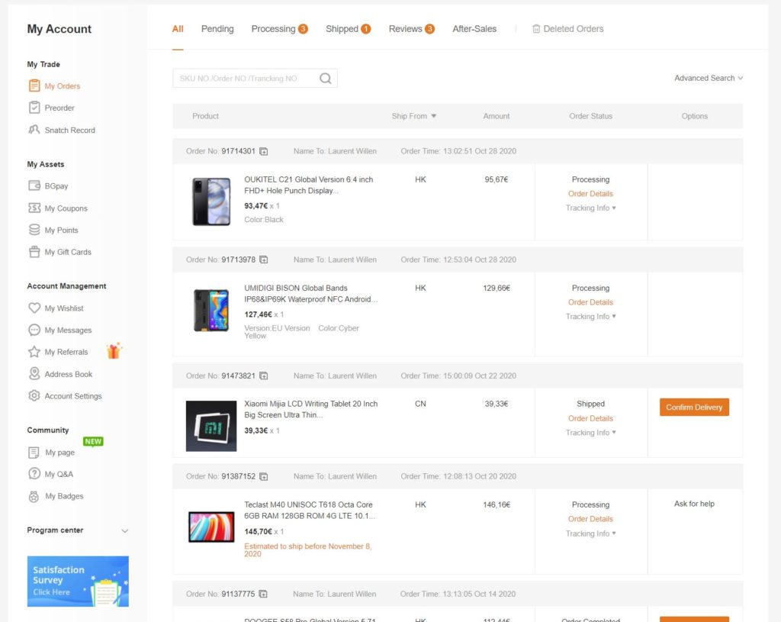Click the My Referrals star icon
Screen dimensions: 781x622
pyautogui.click(x=34, y=352)
